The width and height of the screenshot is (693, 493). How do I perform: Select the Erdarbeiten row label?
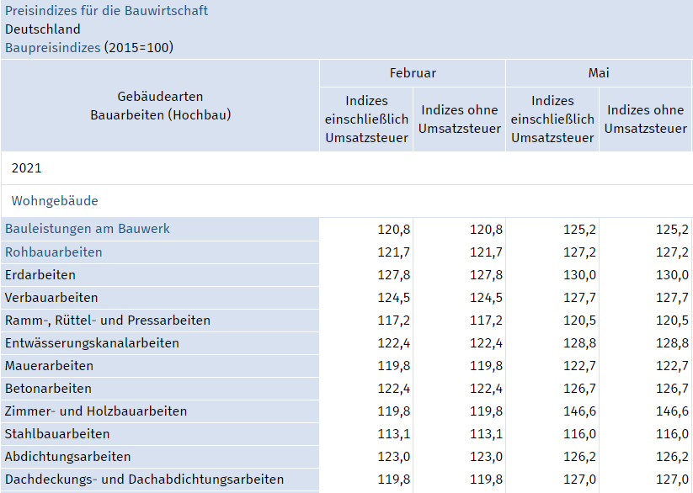pos(40,275)
